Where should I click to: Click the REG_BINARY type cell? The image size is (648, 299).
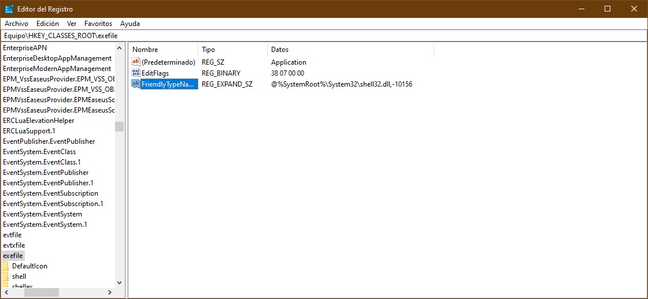pyautogui.click(x=221, y=73)
